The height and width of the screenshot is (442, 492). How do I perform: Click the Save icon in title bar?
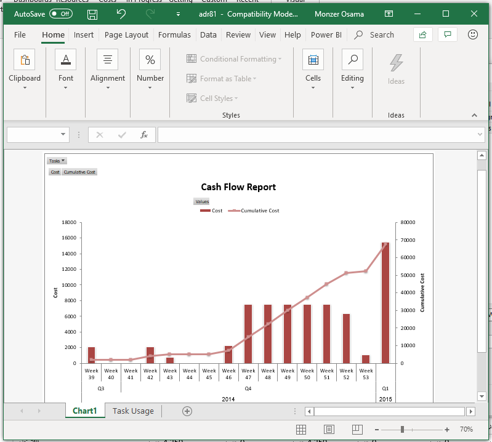(x=92, y=14)
